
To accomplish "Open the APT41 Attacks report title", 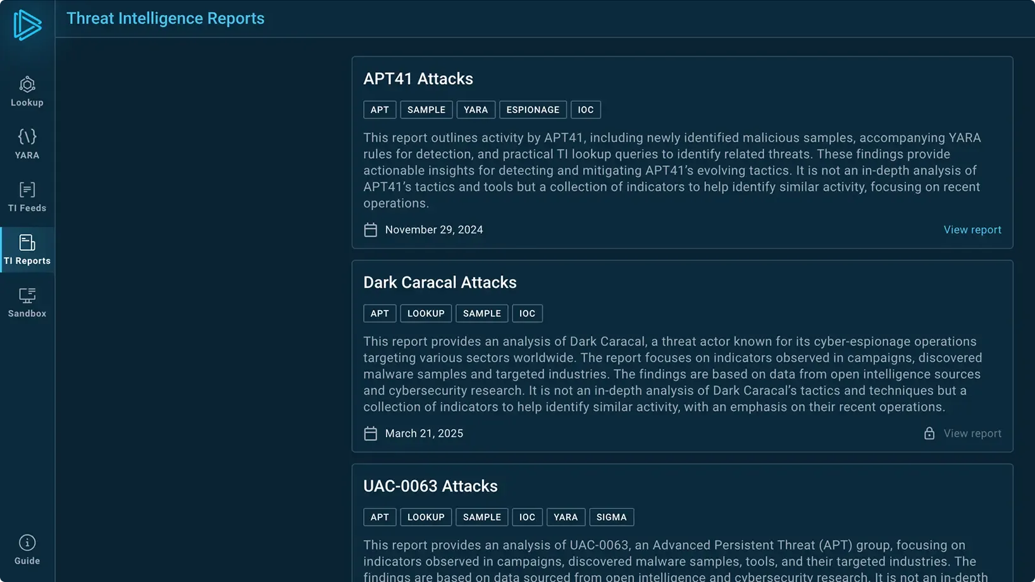I will tap(418, 78).
